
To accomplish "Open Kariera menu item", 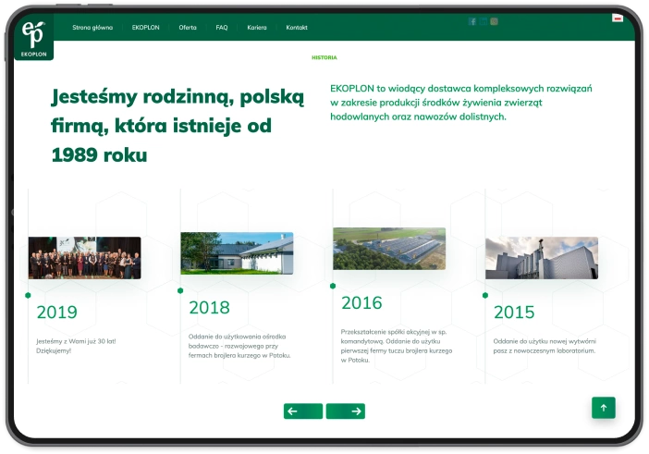I will 257,28.
